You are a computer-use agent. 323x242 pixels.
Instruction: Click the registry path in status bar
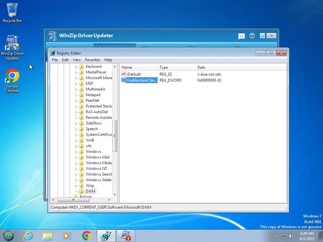(101, 207)
